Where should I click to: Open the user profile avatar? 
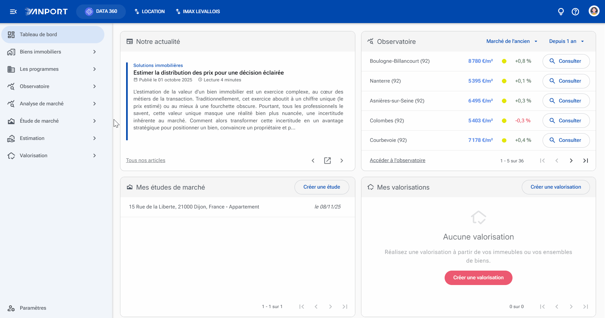(594, 11)
